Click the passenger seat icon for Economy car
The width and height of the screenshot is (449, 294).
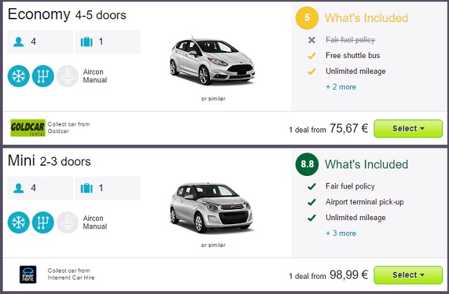pos(19,42)
